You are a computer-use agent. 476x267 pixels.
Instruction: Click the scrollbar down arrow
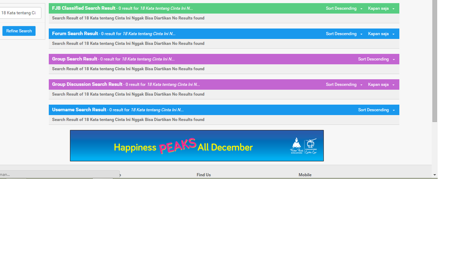coord(435,175)
